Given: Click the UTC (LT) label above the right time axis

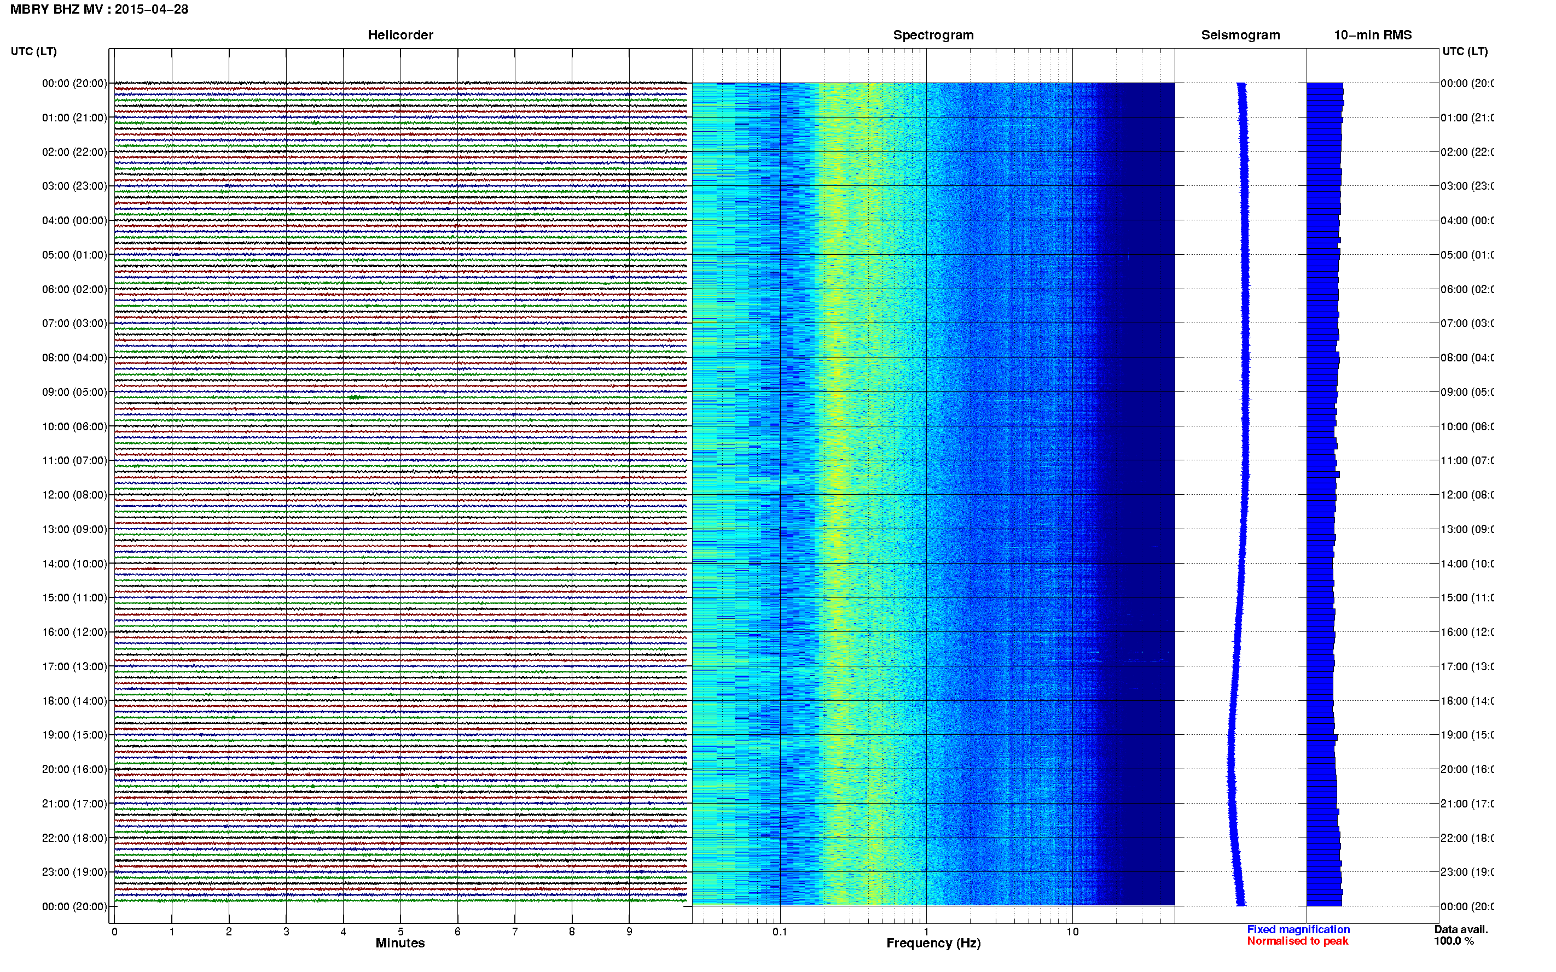Looking at the screenshot, I should click(1465, 51).
